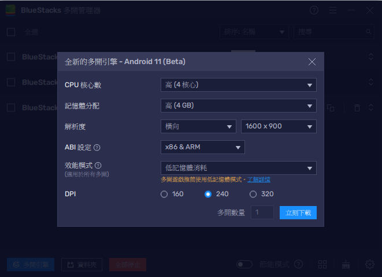Click the reorder arrows on second instance row
Viewport: 382px width, 277px height.
pyautogui.click(x=371, y=82)
